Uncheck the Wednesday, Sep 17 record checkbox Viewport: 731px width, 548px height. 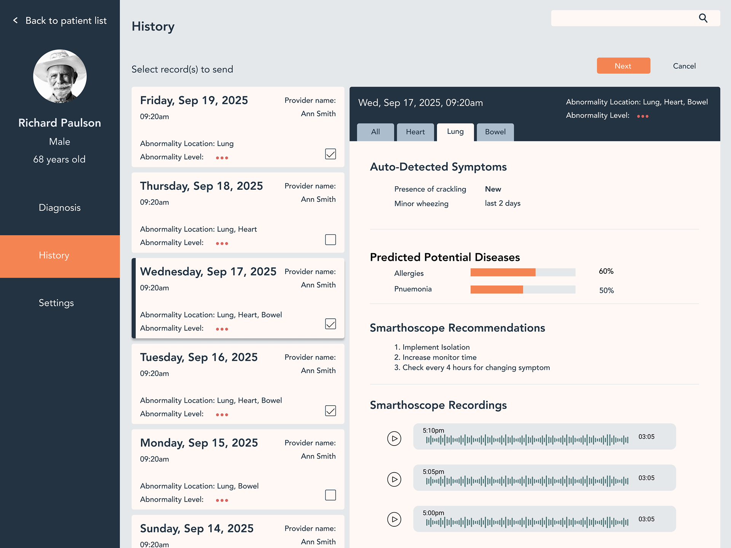pyautogui.click(x=330, y=324)
